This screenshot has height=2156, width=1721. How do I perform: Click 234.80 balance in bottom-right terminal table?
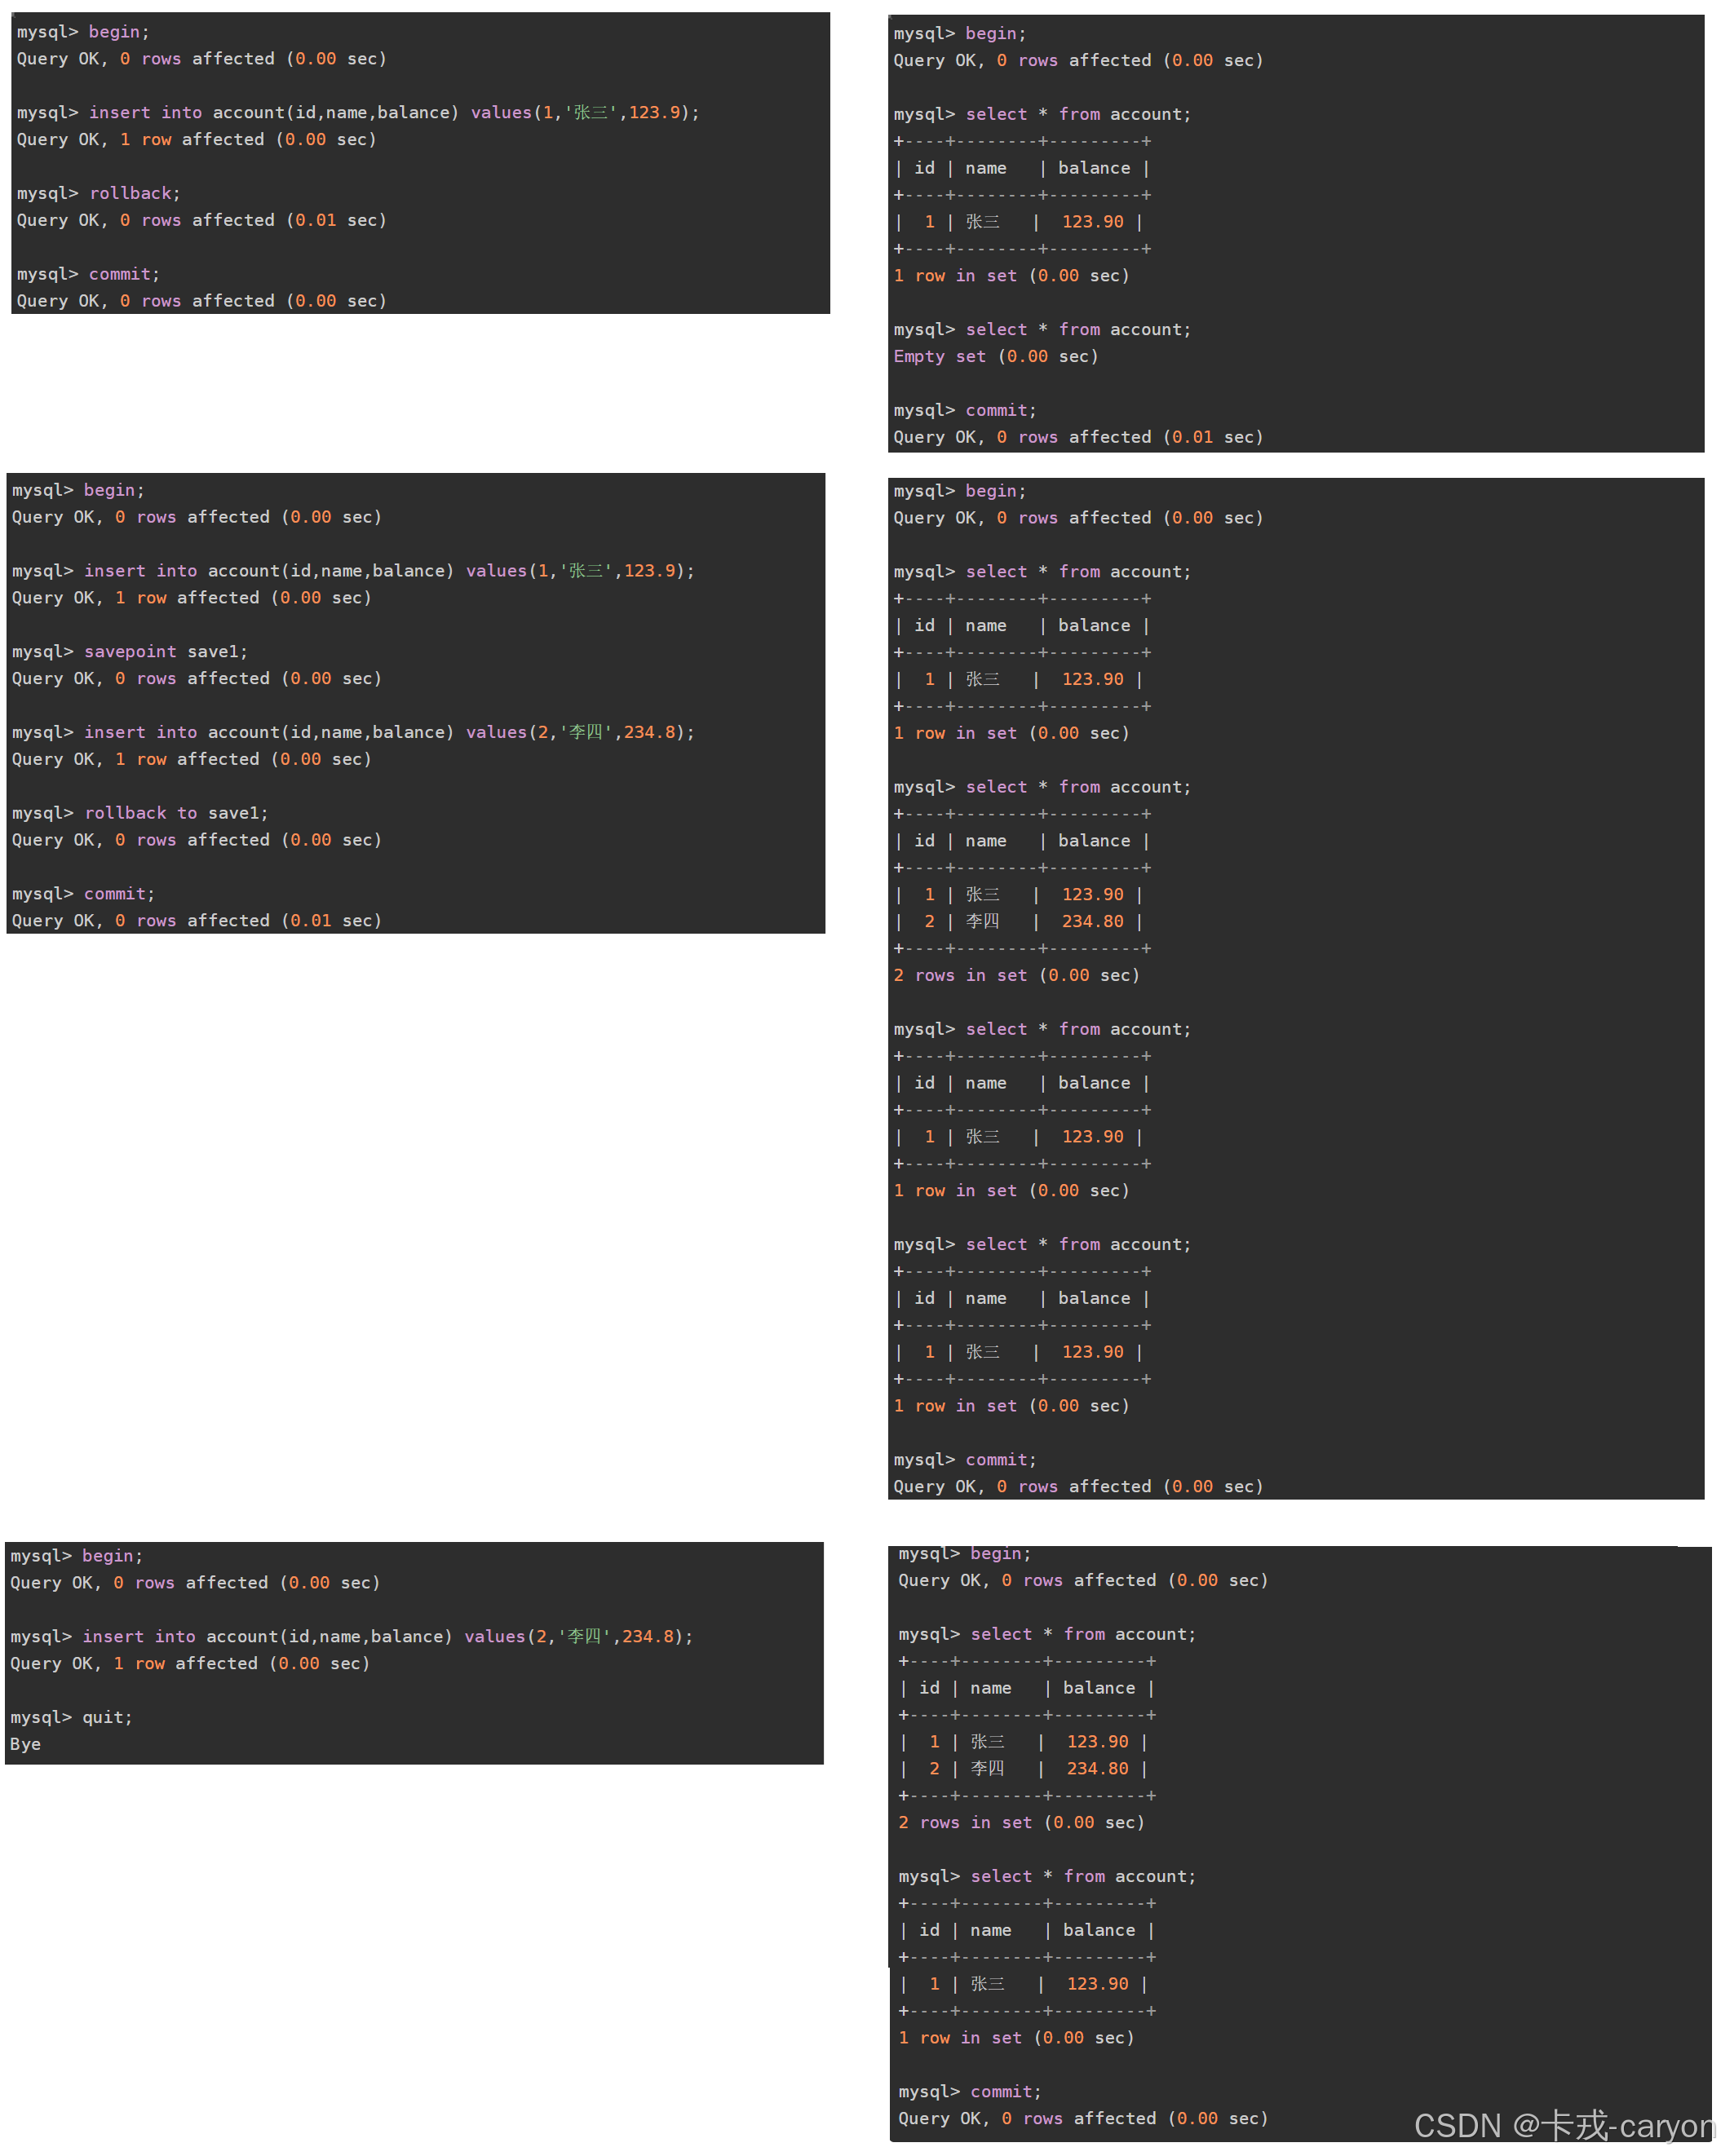[x=1097, y=1768]
